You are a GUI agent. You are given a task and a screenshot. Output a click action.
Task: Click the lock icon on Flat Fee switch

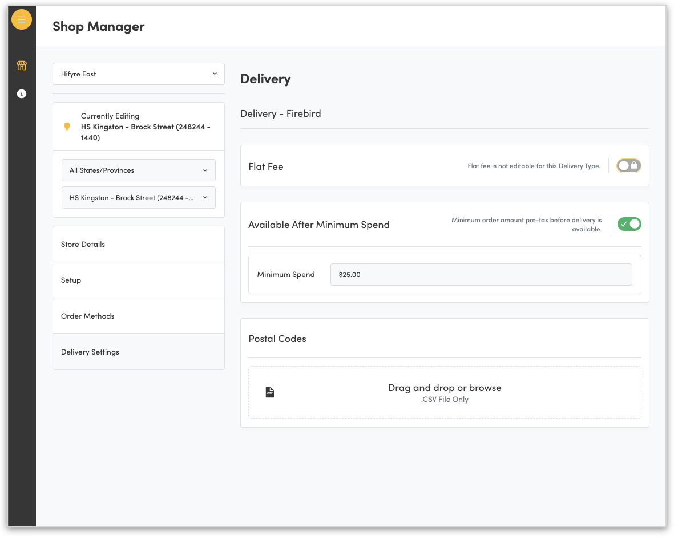pos(634,165)
